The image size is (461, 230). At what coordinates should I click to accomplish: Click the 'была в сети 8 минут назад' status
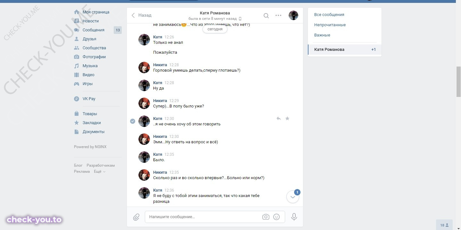[x=213, y=19]
